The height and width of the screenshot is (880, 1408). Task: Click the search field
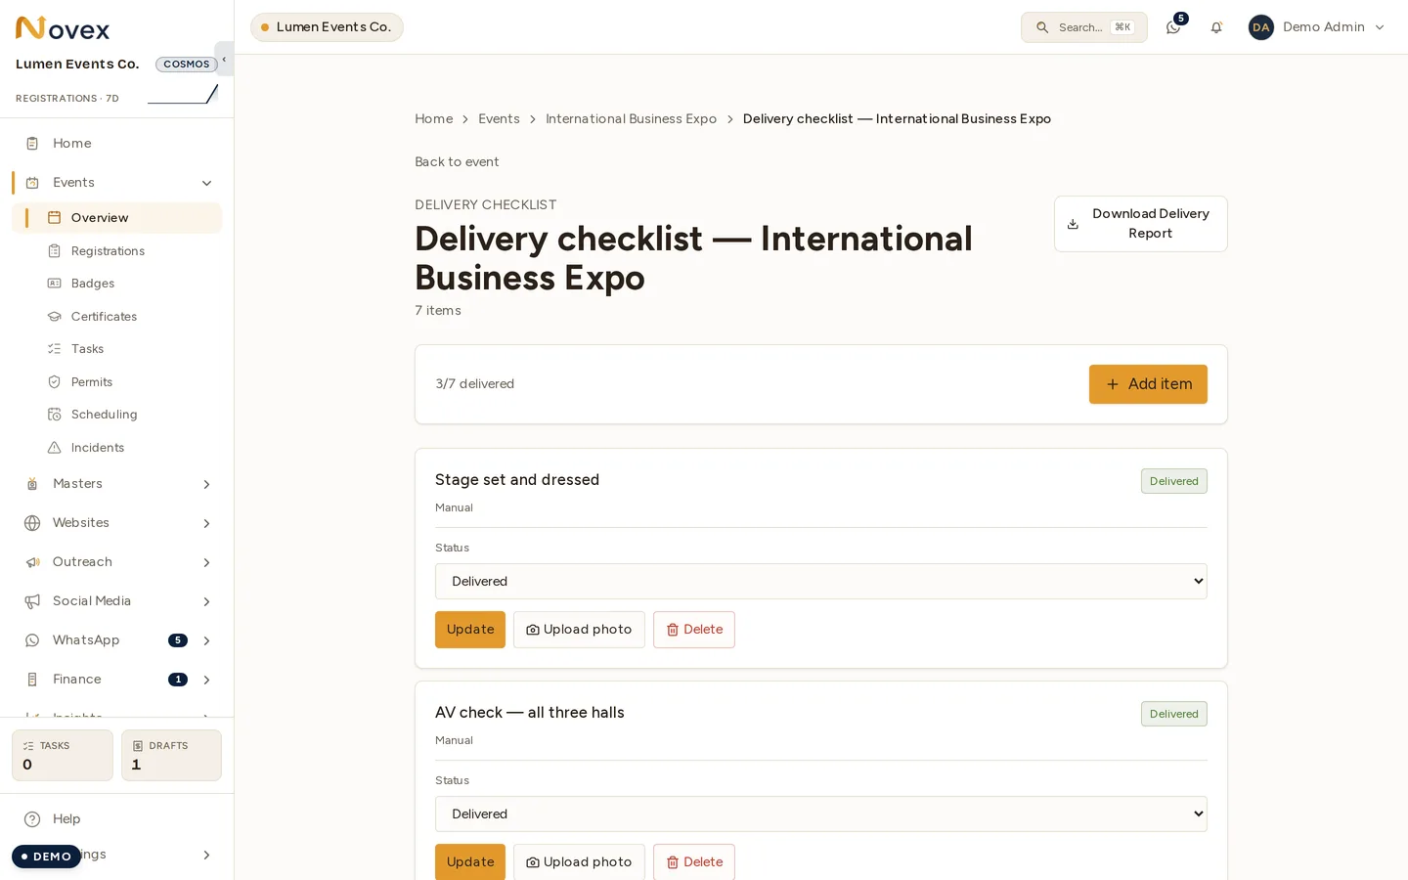(x=1084, y=27)
